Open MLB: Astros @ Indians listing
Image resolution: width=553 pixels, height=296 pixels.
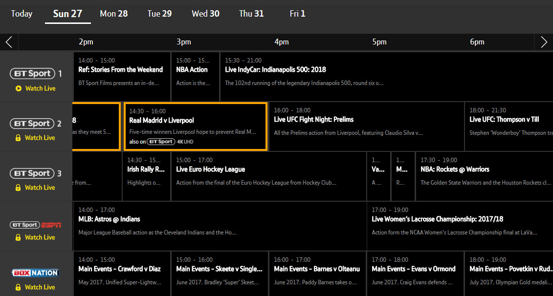[x=220, y=225]
